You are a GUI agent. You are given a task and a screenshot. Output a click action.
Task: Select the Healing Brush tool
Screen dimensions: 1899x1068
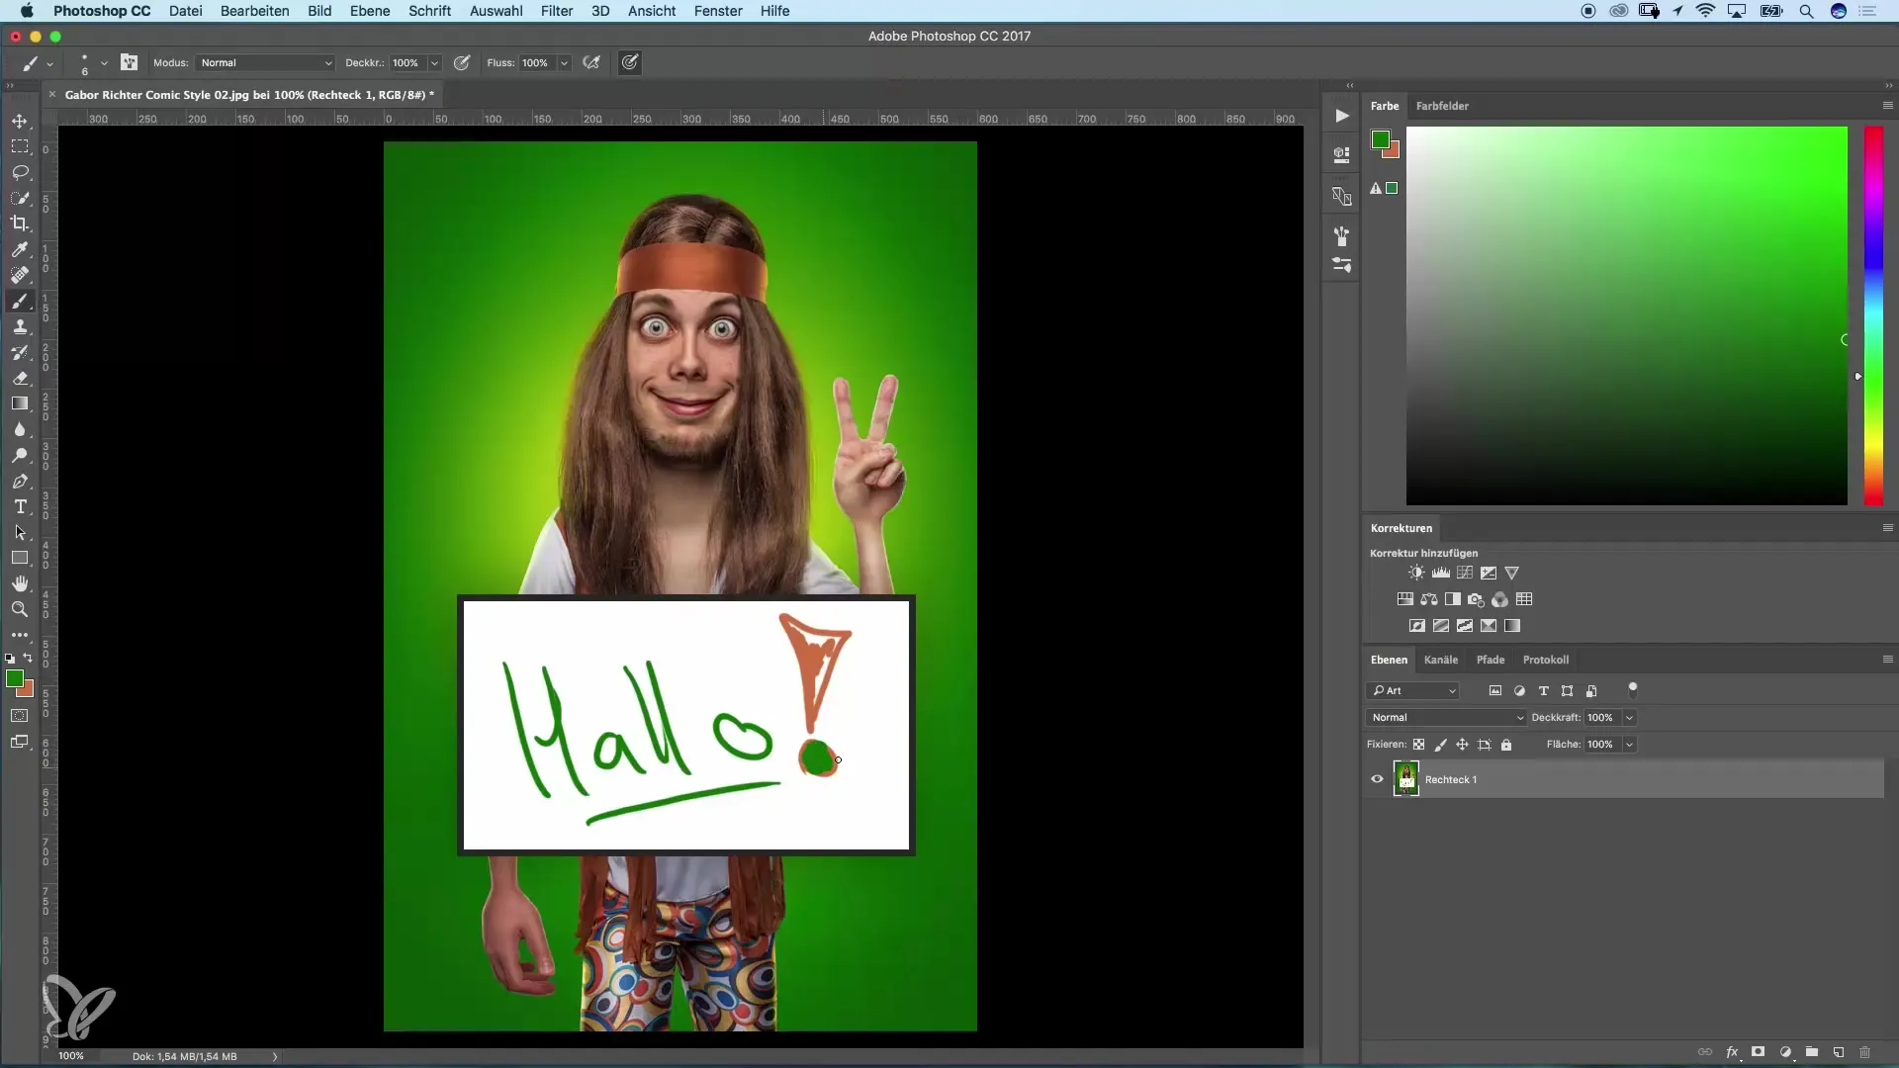pyautogui.click(x=20, y=275)
